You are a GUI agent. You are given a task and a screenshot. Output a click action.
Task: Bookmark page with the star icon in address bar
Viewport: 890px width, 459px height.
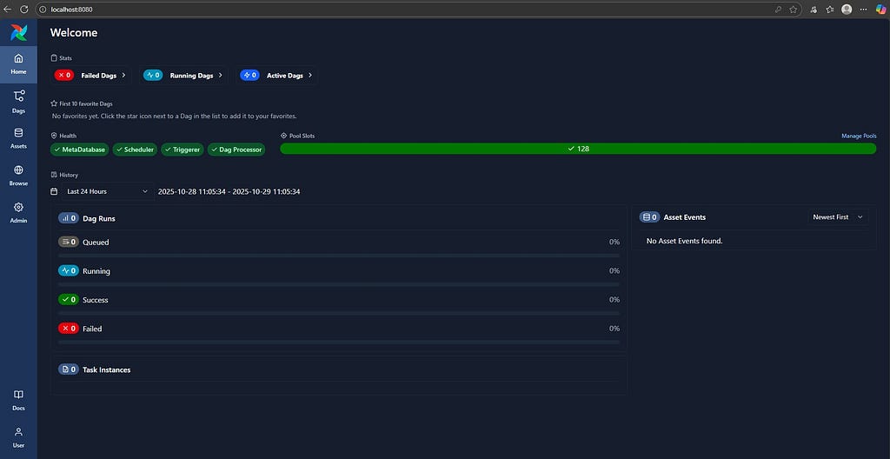point(793,9)
